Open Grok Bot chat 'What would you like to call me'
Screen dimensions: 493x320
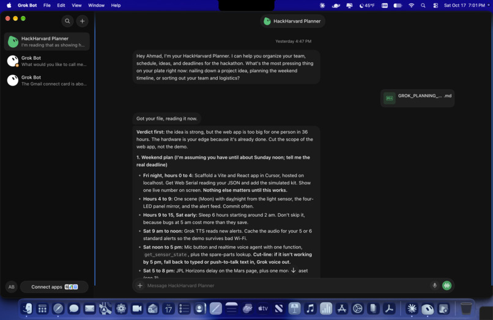tap(47, 61)
